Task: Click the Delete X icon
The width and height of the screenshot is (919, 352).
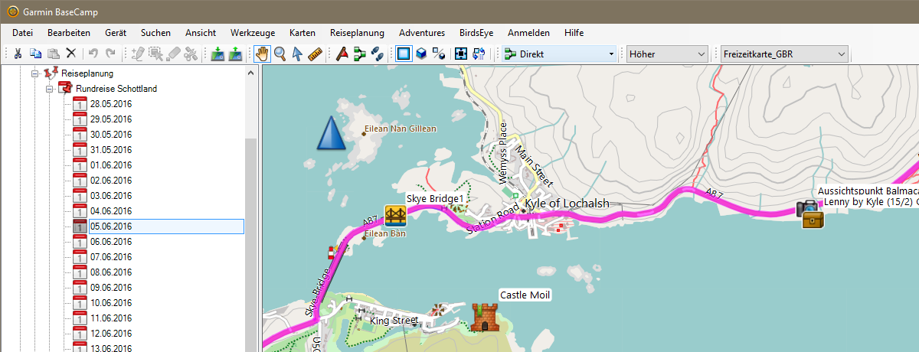Action: pos(70,54)
